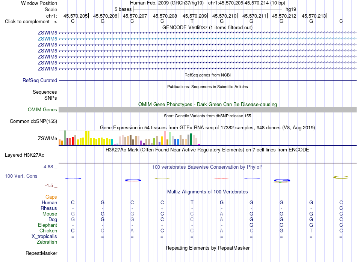Click the gray OMIM Genes bar
This screenshot has width=357, height=262.
coord(207,110)
